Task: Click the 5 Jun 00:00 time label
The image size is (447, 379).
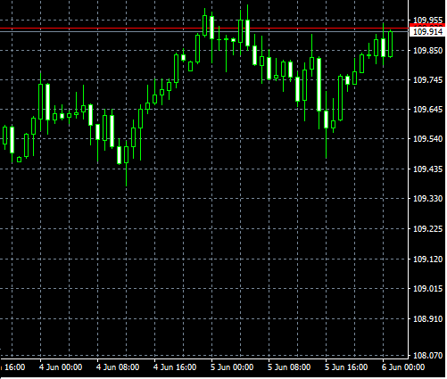Action: tap(232, 367)
